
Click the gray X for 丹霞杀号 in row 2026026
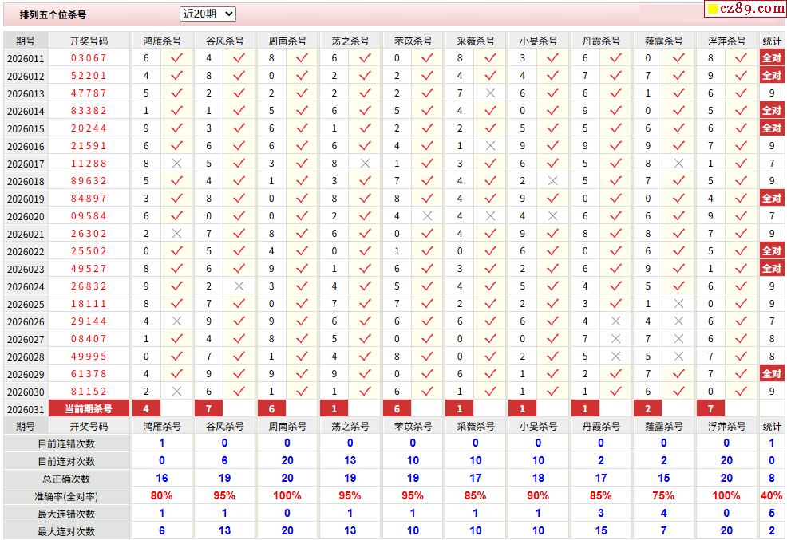[x=615, y=321]
